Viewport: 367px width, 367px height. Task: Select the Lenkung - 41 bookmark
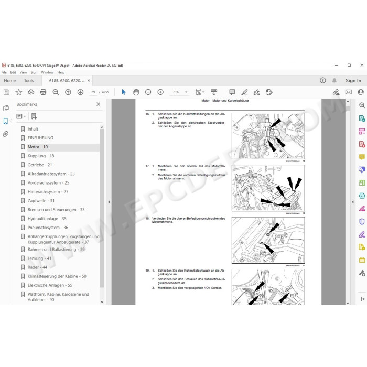pos(39,258)
